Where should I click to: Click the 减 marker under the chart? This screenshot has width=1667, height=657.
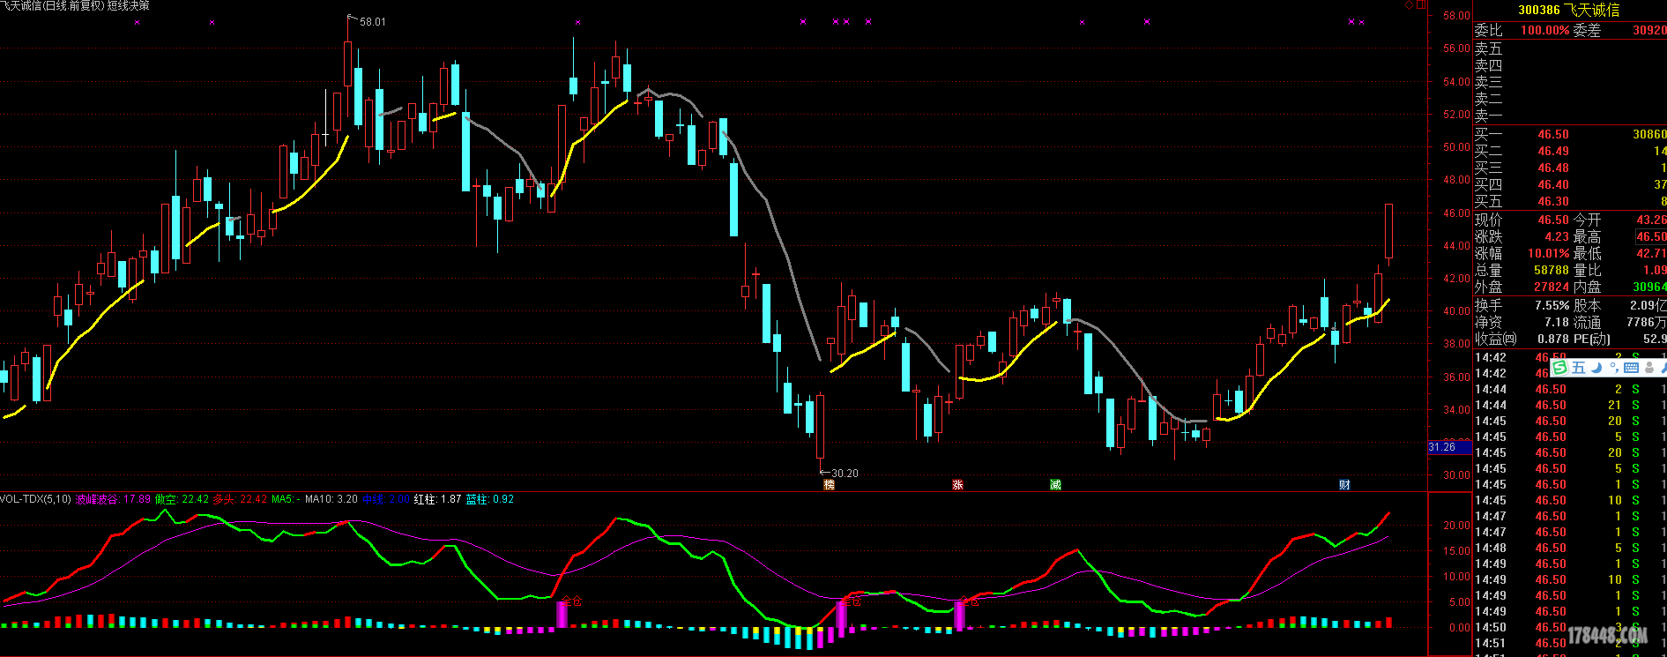point(1055,485)
